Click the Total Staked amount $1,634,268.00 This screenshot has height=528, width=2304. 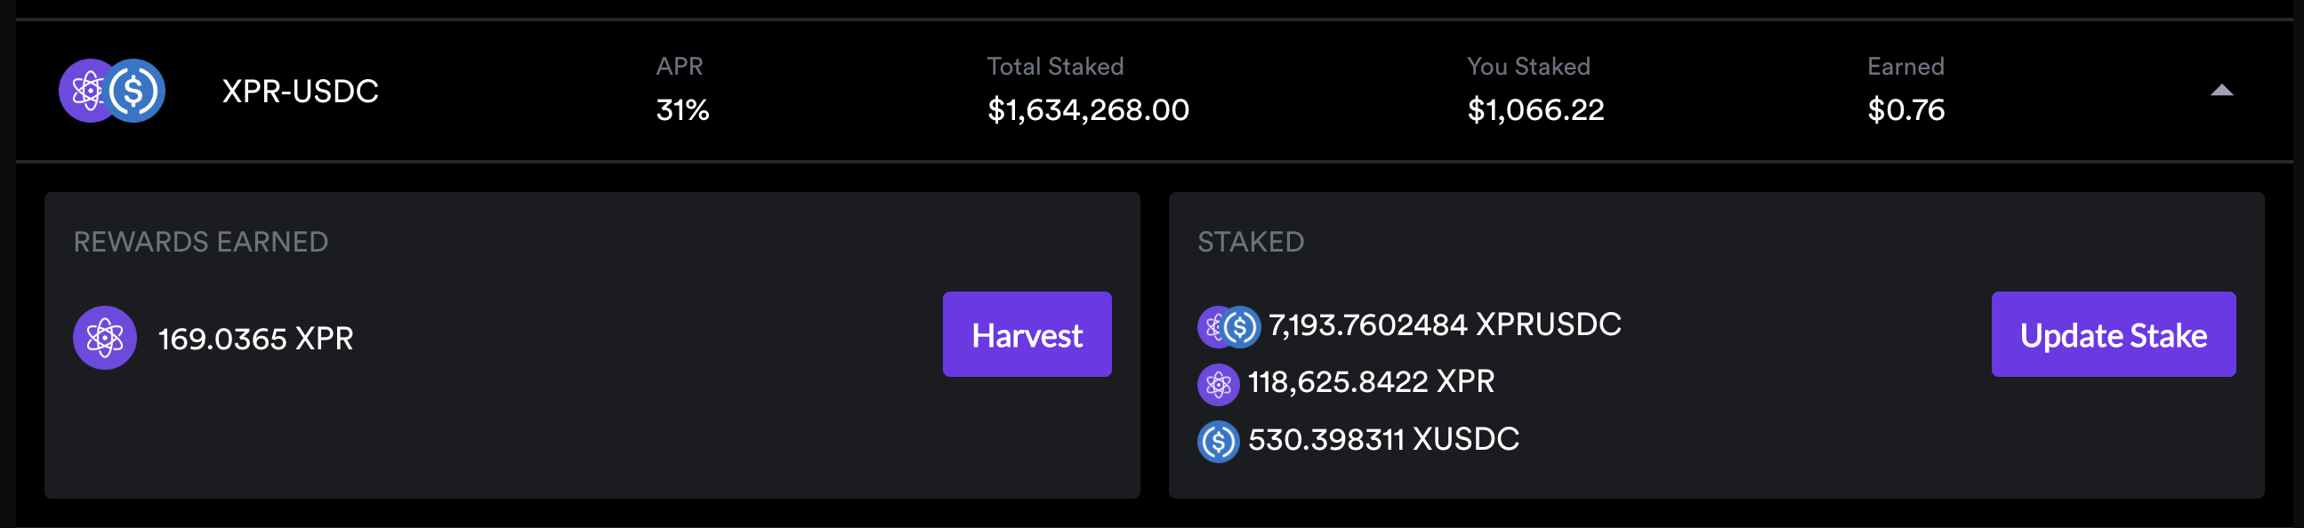tap(1088, 110)
